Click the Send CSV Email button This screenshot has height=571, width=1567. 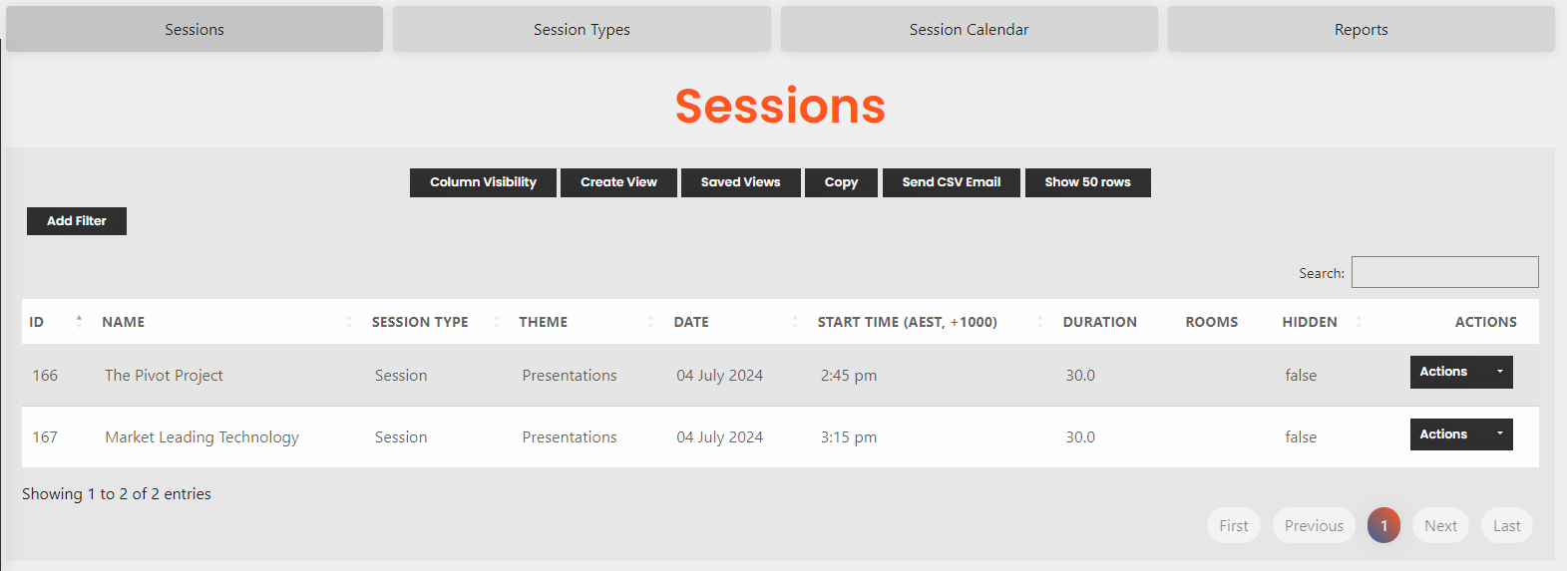click(952, 182)
